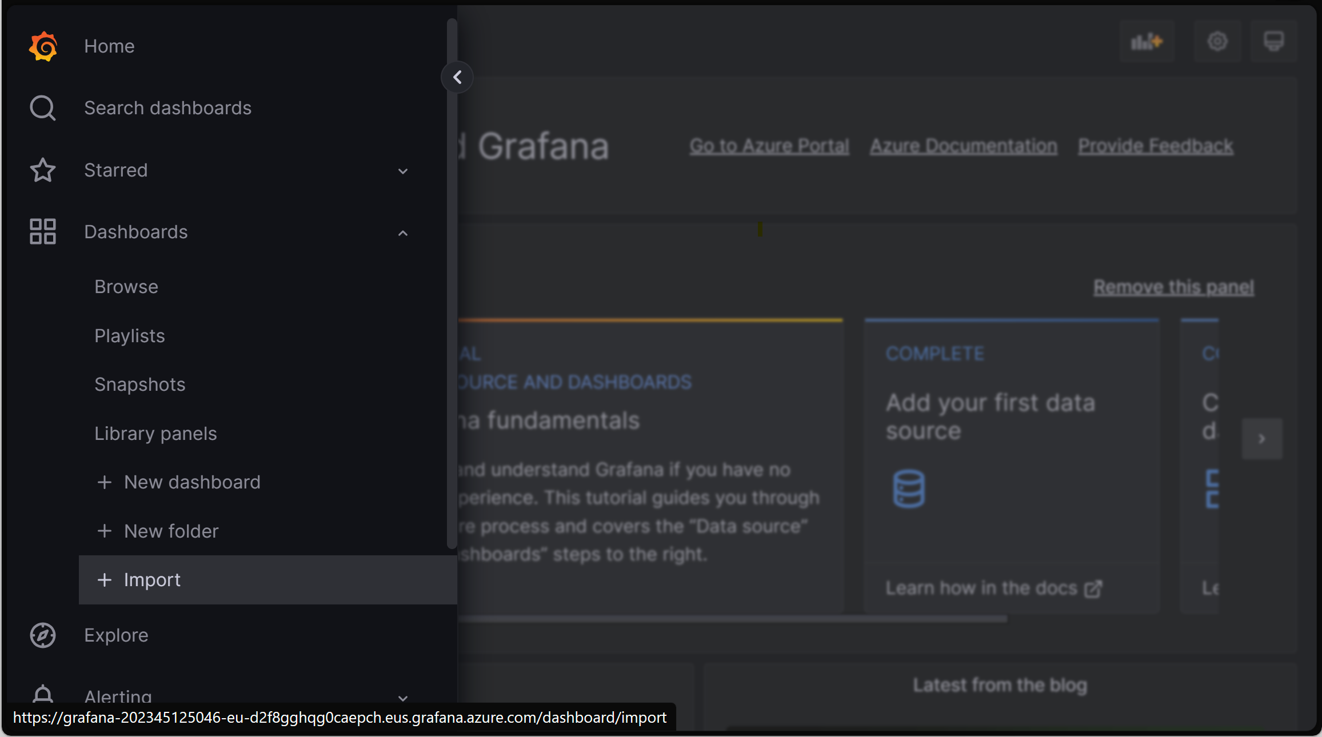Image resolution: width=1322 pixels, height=737 pixels.
Task: Select Browse under Dashboards menu
Action: click(126, 287)
